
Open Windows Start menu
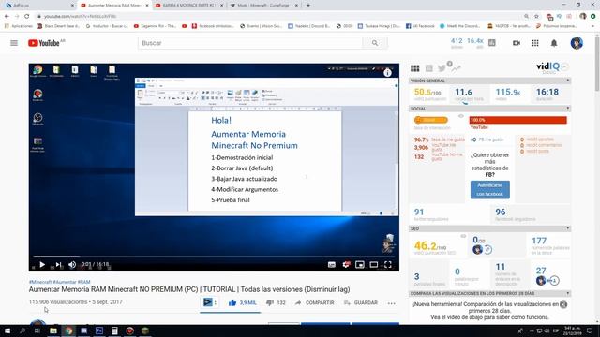7,330
